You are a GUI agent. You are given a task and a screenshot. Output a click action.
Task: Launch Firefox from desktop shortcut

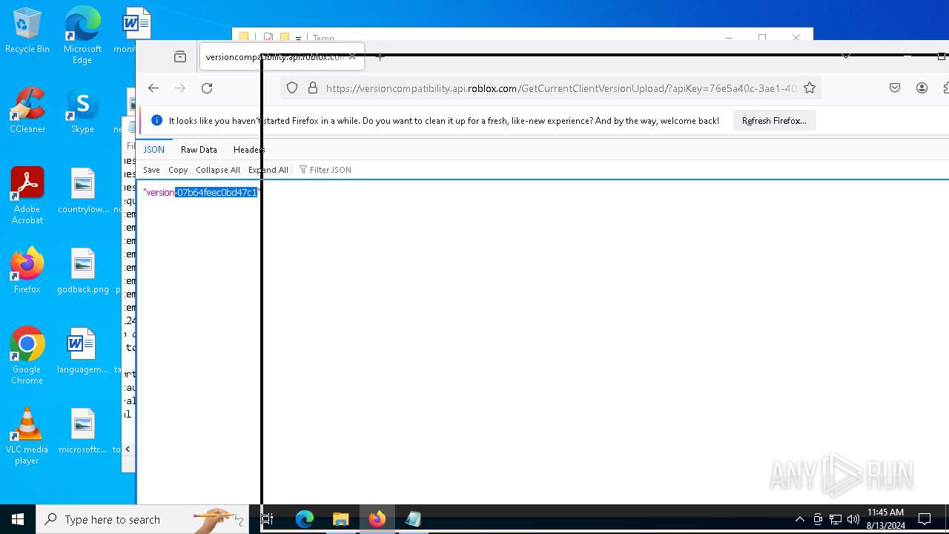[27, 271]
